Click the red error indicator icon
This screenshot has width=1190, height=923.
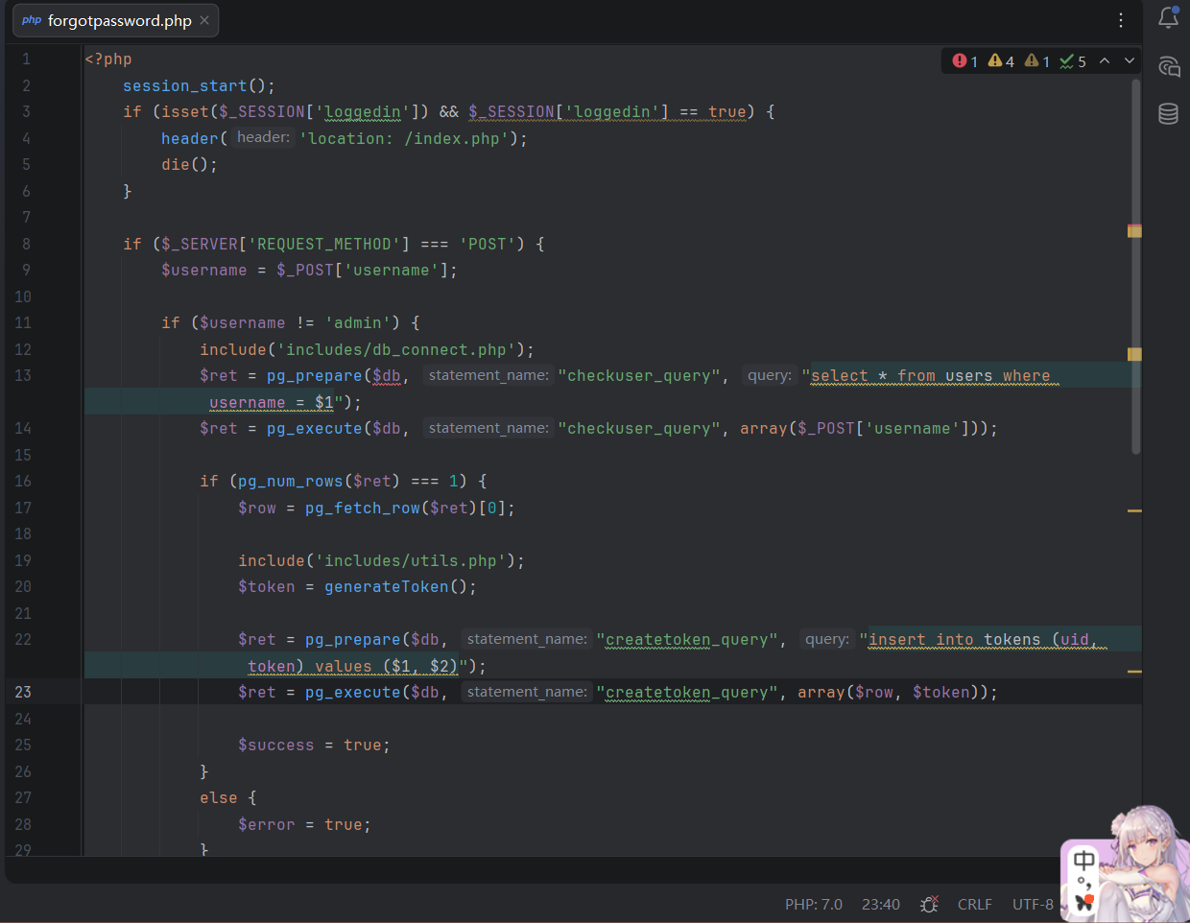tap(959, 61)
